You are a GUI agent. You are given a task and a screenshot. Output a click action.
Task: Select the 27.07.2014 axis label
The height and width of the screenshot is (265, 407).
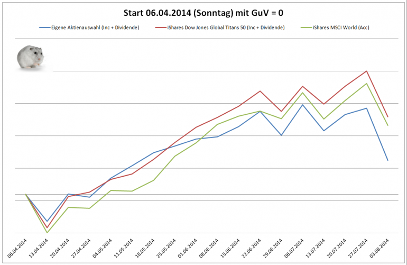click(x=358, y=248)
